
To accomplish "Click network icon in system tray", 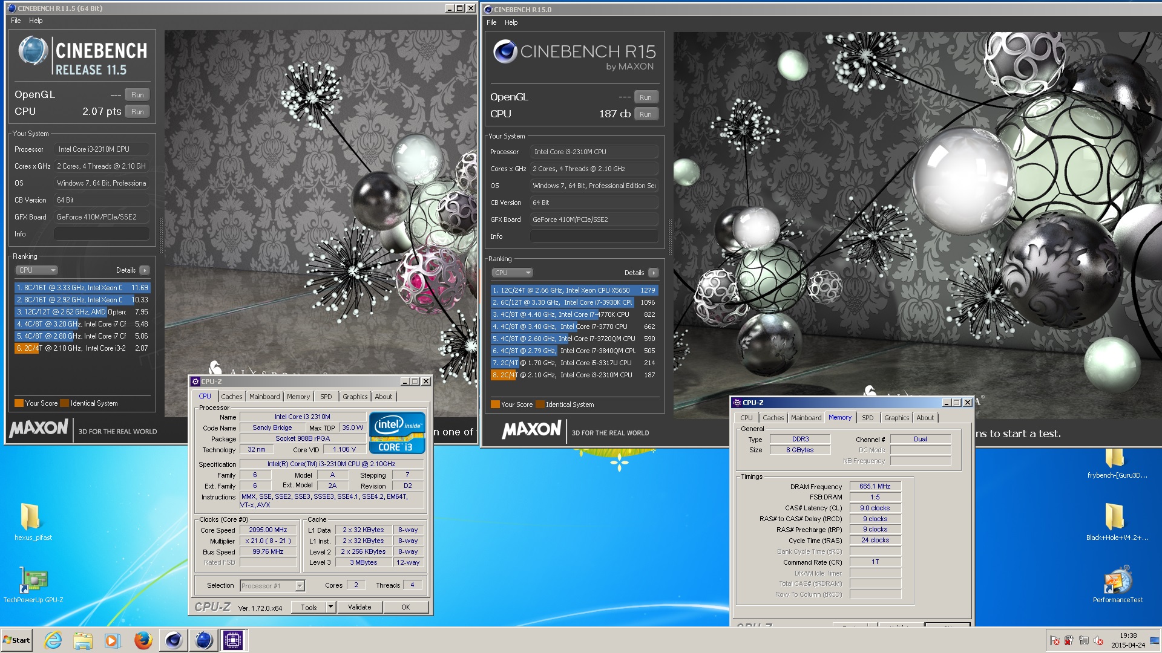I will (1083, 641).
